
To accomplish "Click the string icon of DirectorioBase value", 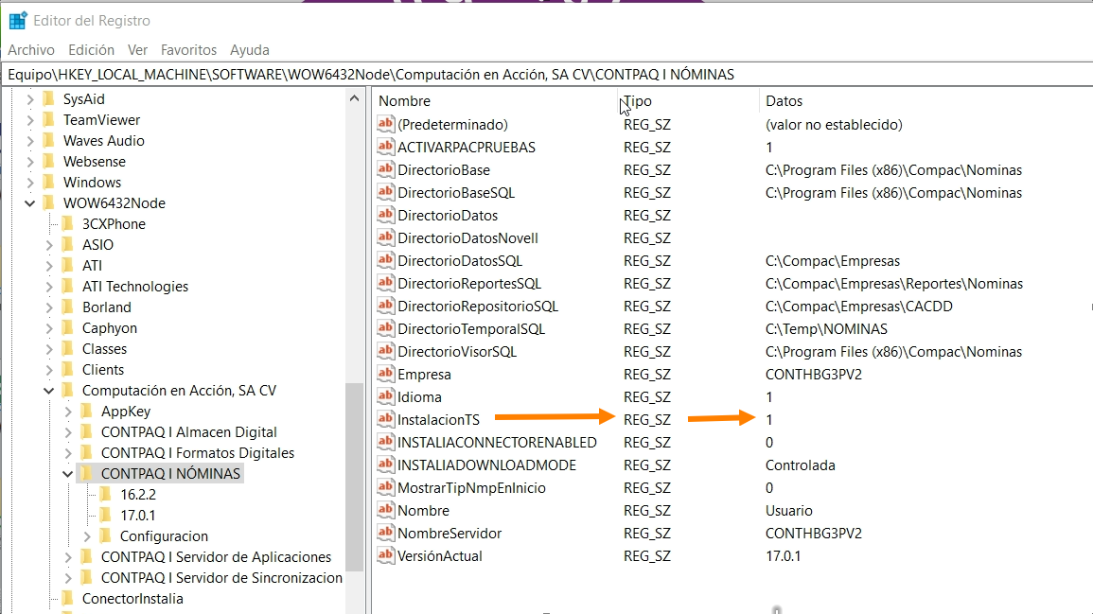I will [x=385, y=170].
